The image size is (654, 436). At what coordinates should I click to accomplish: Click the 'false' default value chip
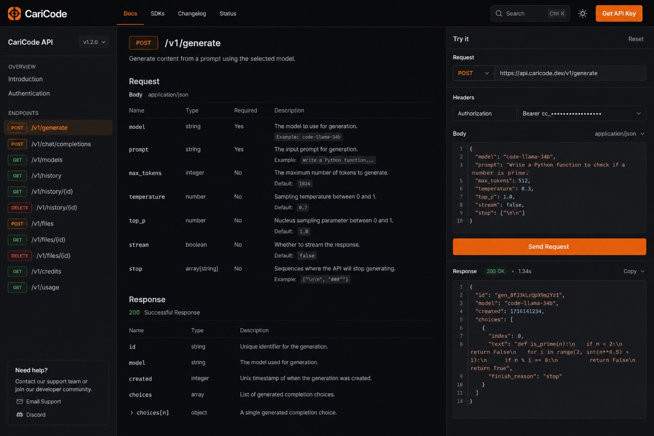coord(307,256)
